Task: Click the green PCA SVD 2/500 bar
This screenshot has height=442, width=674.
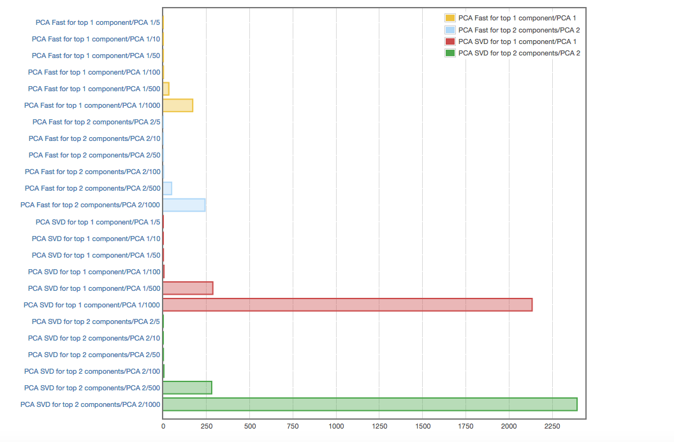Action: [x=187, y=388]
